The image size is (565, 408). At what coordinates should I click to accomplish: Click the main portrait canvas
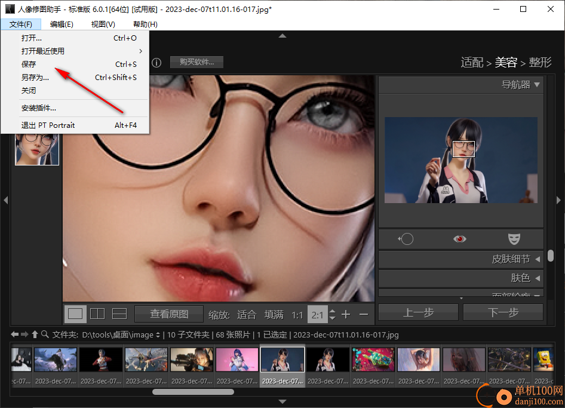click(x=219, y=188)
